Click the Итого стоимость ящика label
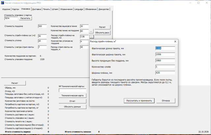This screenshot has height=135, width=211. coord(18,132)
